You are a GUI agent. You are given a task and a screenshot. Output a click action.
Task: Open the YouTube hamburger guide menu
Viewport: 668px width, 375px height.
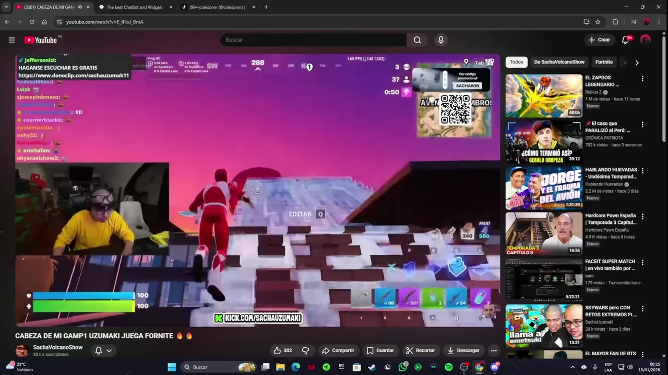11,40
